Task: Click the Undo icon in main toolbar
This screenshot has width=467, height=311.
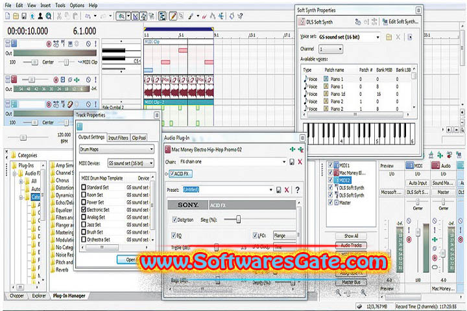Action: [88, 16]
